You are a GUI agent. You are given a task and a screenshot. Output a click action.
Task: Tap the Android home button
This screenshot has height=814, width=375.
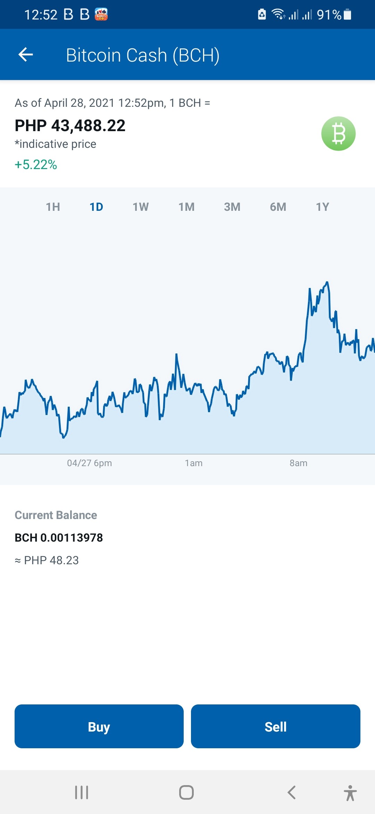(x=186, y=792)
